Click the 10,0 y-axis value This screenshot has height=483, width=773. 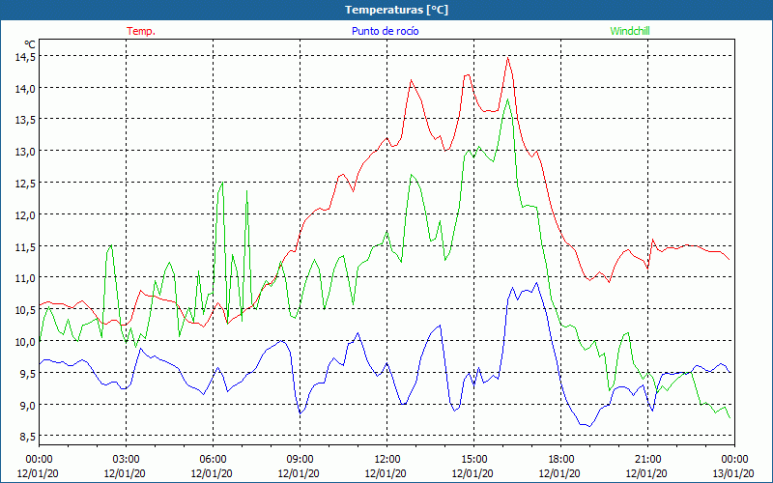click(25, 342)
